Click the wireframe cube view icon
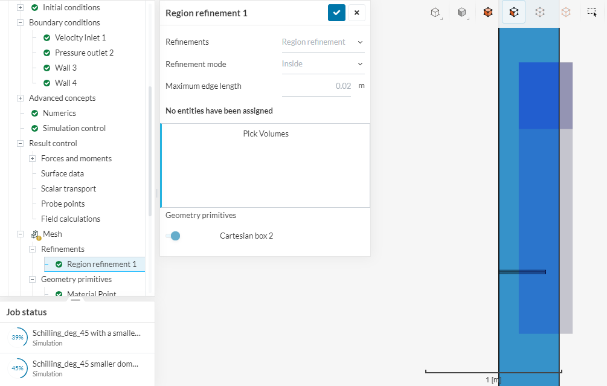Viewport: 607px width, 386px height. [x=435, y=12]
